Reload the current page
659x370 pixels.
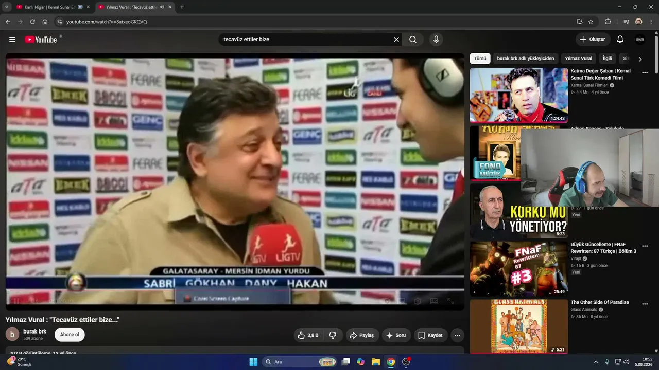coord(32,22)
